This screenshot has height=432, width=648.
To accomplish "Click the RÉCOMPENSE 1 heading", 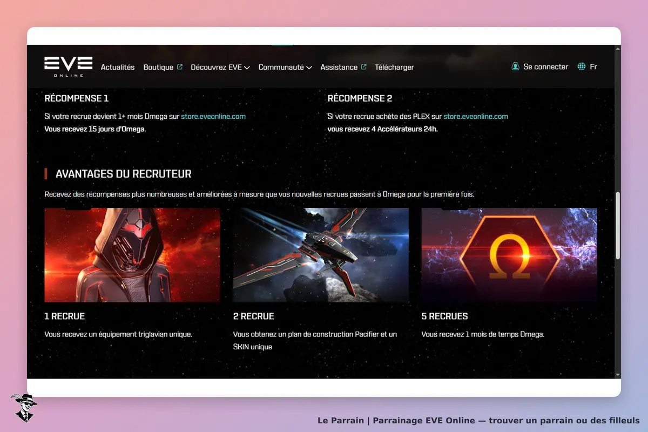I will click(77, 98).
